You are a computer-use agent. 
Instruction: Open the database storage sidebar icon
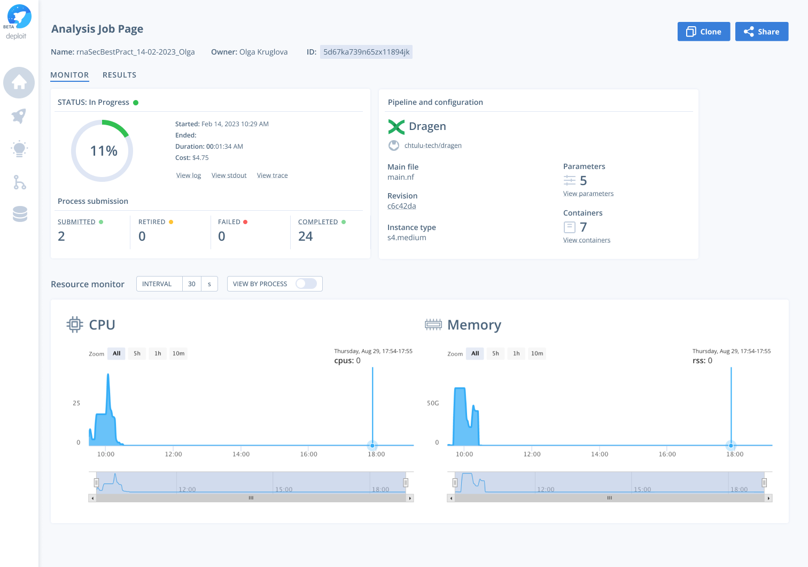20,214
